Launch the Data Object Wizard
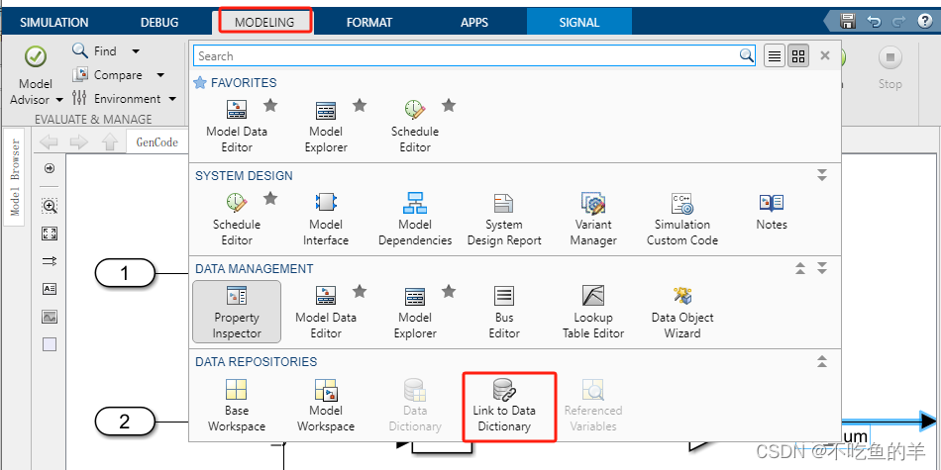The height and width of the screenshot is (470, 941). click(681, 313)
